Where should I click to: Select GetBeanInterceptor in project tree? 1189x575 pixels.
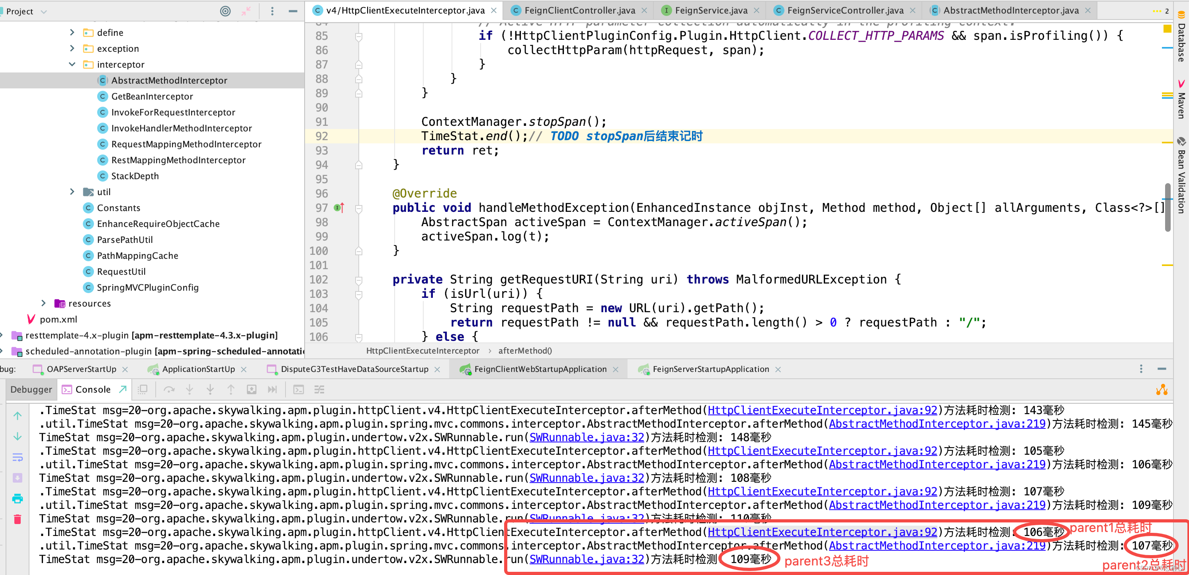[x=152, y=96]
